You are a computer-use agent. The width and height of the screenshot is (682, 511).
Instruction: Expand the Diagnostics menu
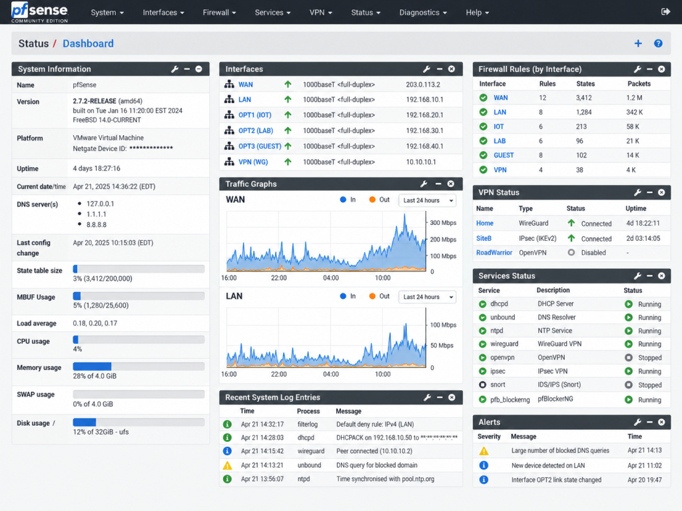[423, 13]
